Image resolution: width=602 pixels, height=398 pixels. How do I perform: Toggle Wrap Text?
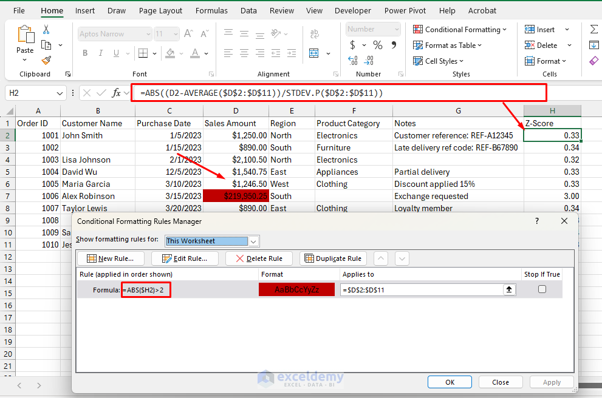[x=315, y=34]
